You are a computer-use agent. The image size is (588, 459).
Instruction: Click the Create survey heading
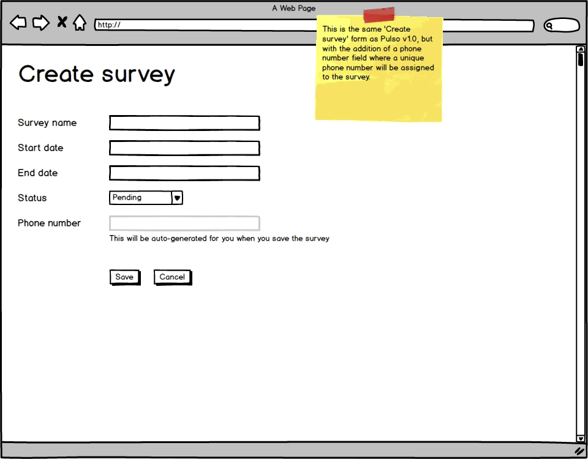97,74
